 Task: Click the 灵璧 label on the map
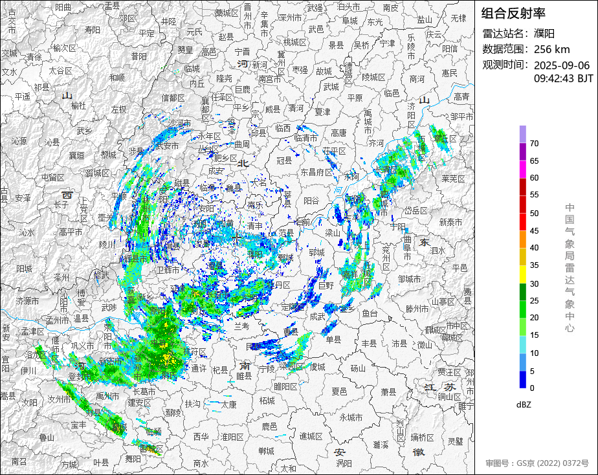tap(455, 441)
